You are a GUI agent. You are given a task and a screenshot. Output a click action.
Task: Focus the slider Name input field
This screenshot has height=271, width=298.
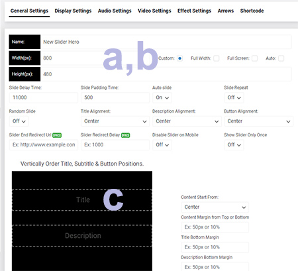pyautogui.click(x=166, y=42)
